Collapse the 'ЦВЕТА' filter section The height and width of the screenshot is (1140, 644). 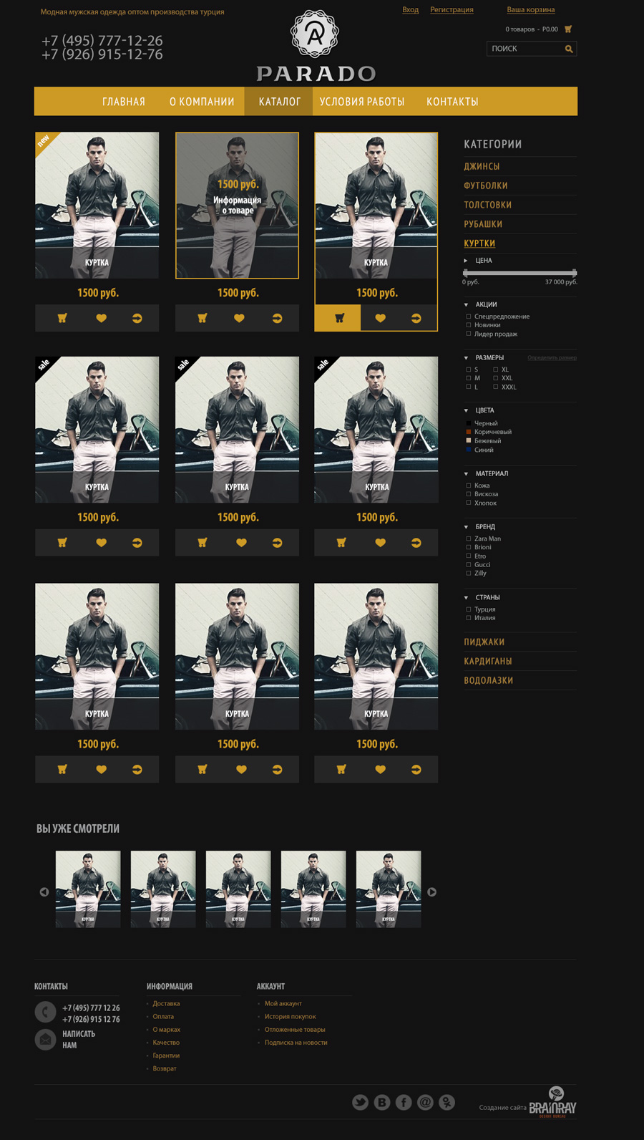click(466, 410)
